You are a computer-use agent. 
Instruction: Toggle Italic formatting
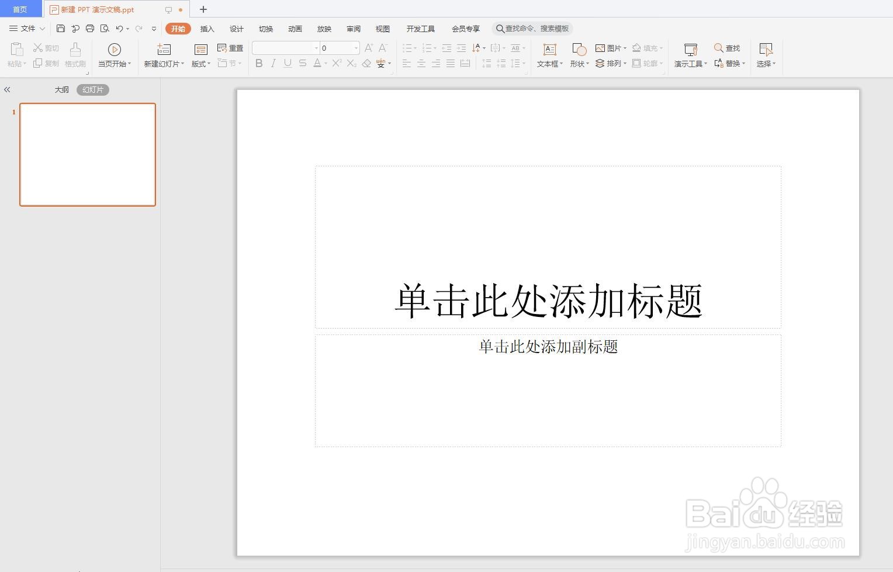(x=273, y=63)
